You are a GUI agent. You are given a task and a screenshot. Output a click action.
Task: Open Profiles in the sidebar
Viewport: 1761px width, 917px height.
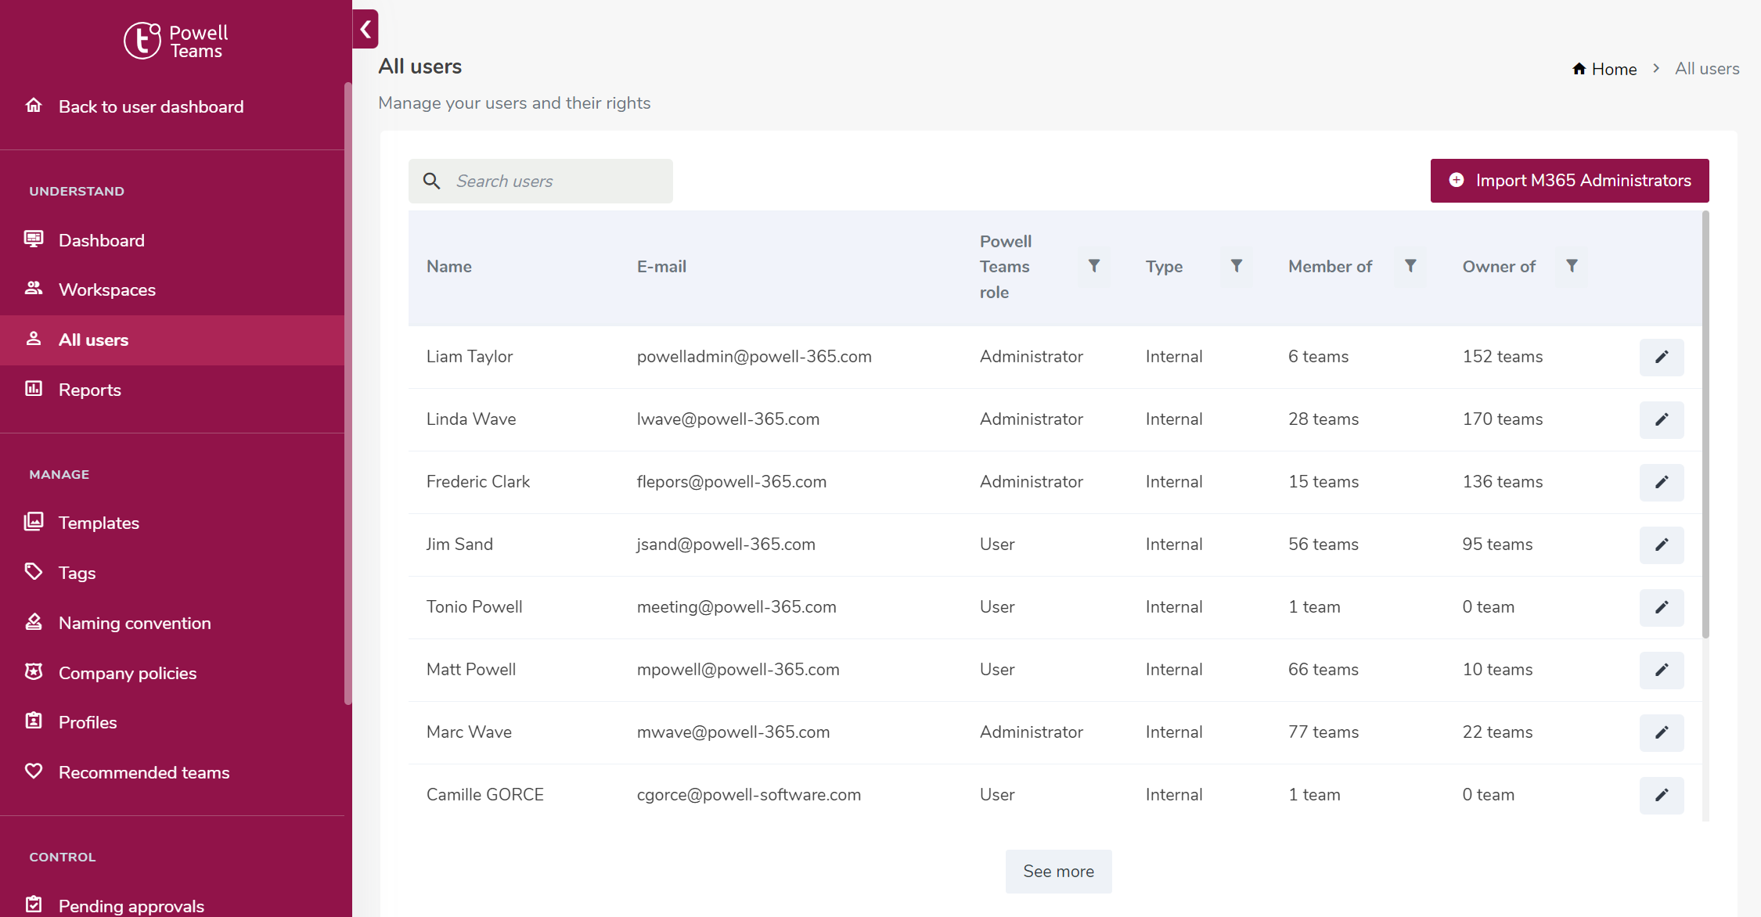coord(172,722)
